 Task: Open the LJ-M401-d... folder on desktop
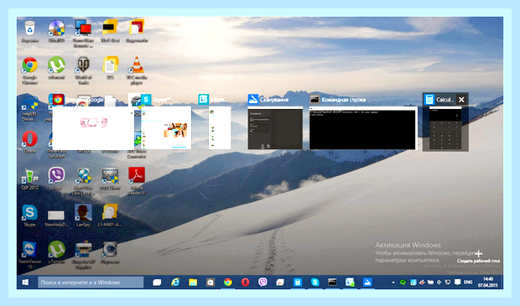click(x=110, y=215)
